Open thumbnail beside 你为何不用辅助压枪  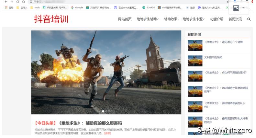tap(195, 76)
